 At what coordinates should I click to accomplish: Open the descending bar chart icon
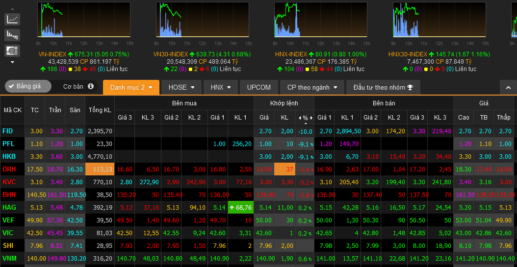12,35
